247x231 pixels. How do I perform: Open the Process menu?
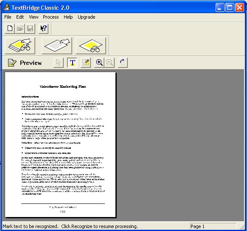coord(51,17)
